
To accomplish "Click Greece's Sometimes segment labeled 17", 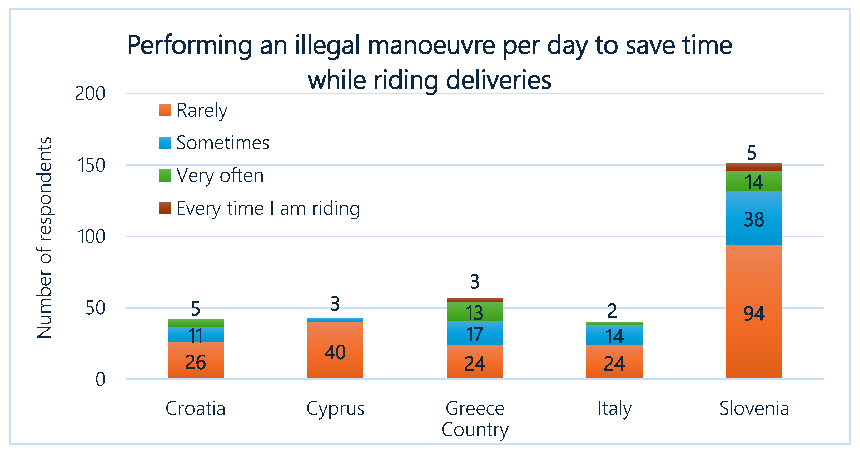I will coord(475,333).
